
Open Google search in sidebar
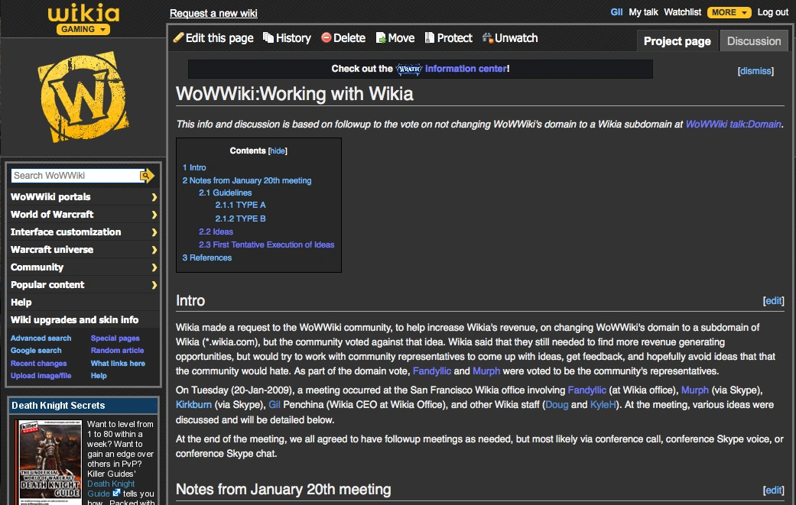(x=36, y=351)
